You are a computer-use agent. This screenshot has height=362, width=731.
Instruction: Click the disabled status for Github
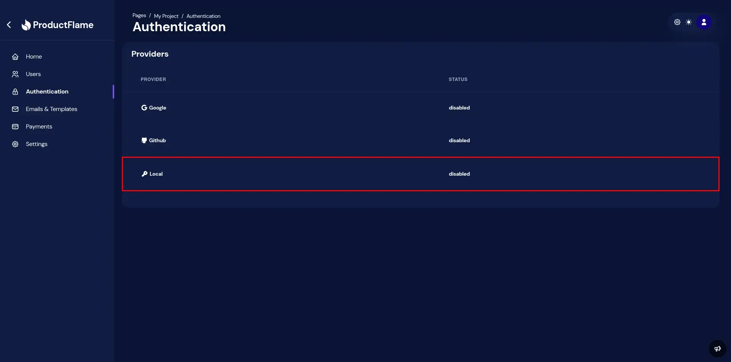click(x=459, y=141)
